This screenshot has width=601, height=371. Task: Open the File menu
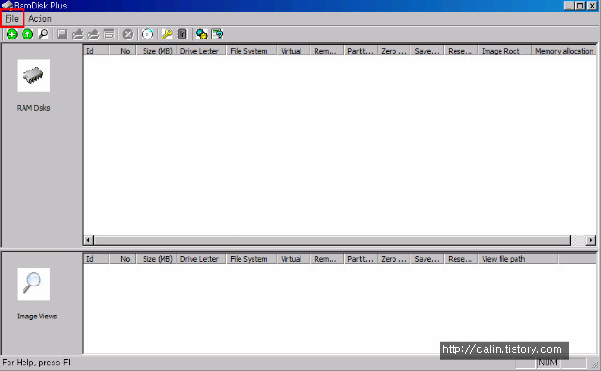point(12,19)
